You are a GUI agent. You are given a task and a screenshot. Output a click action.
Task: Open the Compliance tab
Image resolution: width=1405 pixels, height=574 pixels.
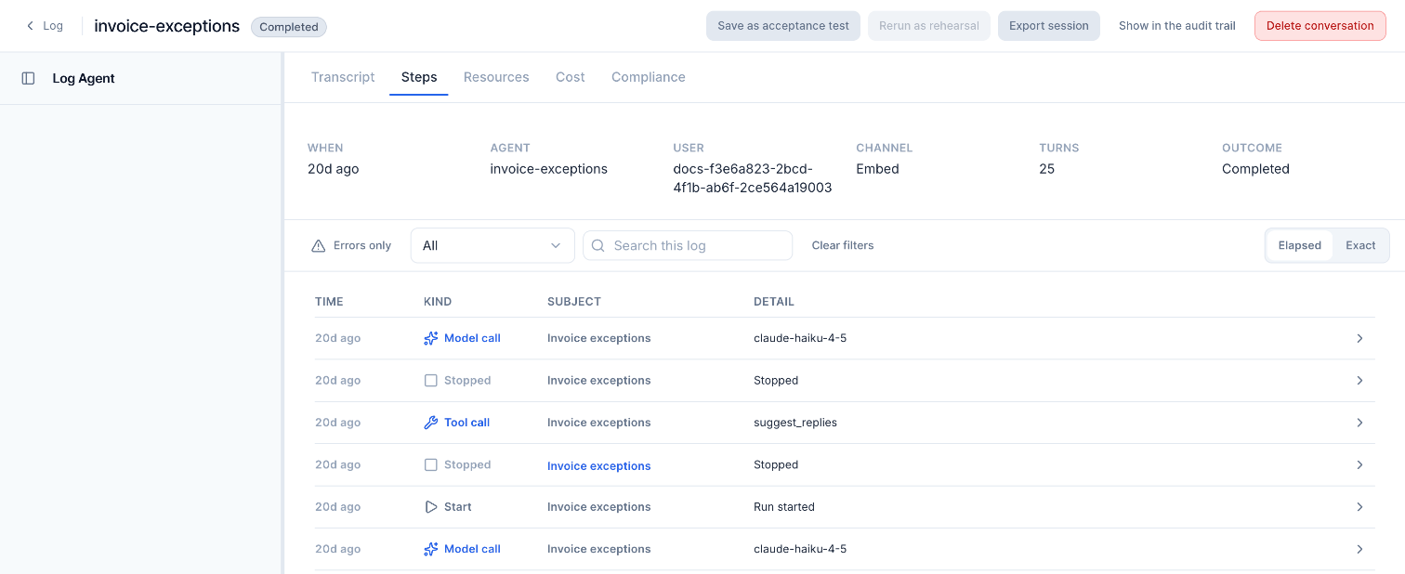(649, 77)
